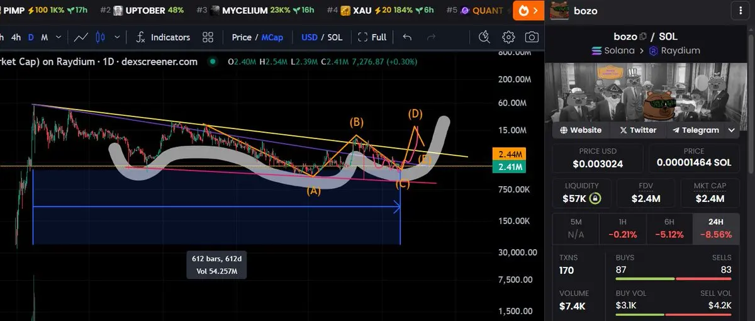Viewport: 755px width, 321px height.
Task: Click the chart title on Raydium 1D
Action: 99,62
